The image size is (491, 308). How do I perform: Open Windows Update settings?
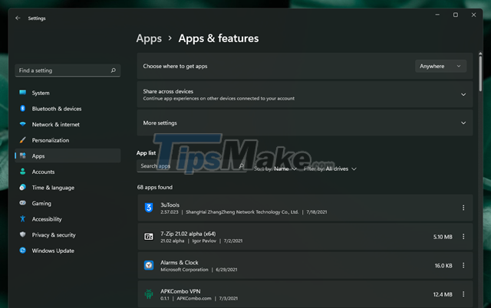(x=68, y=251)
